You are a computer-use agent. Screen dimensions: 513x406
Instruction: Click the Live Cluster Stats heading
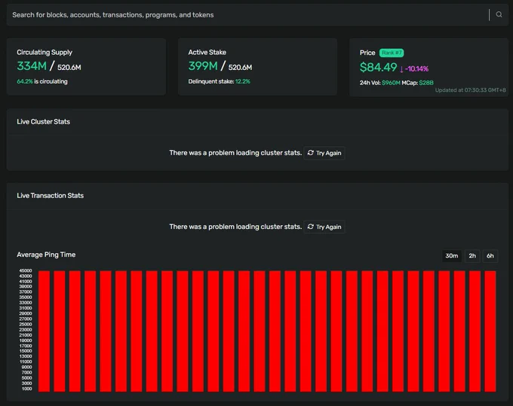click(44, 121)
